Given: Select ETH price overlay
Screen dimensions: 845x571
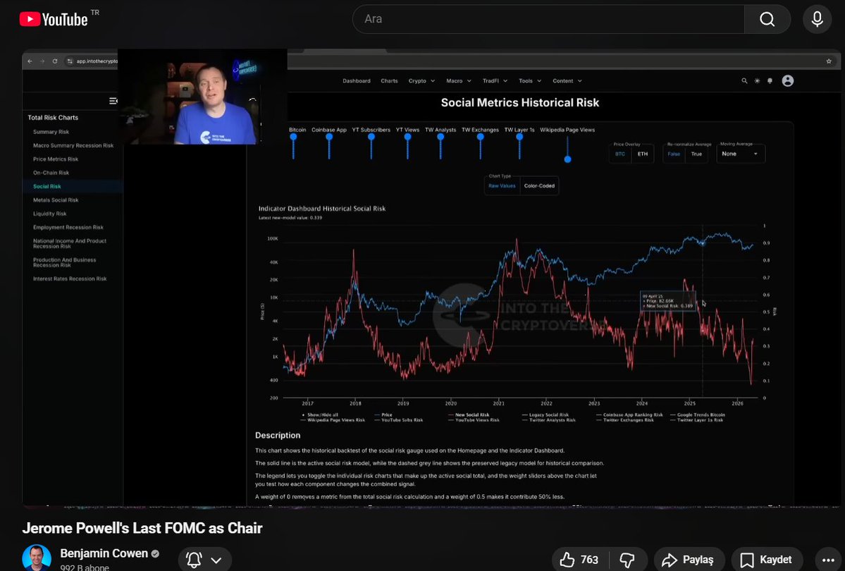Looking at the screenshot, I should 642,154.
